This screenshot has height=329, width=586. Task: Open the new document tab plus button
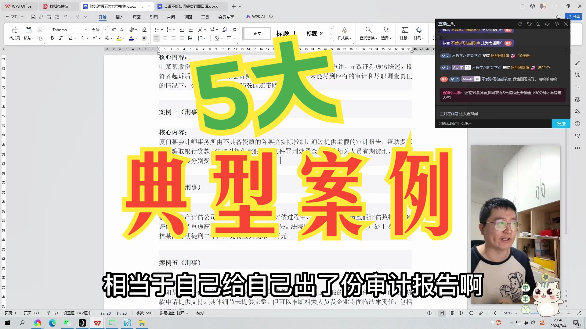coord(234,6)
